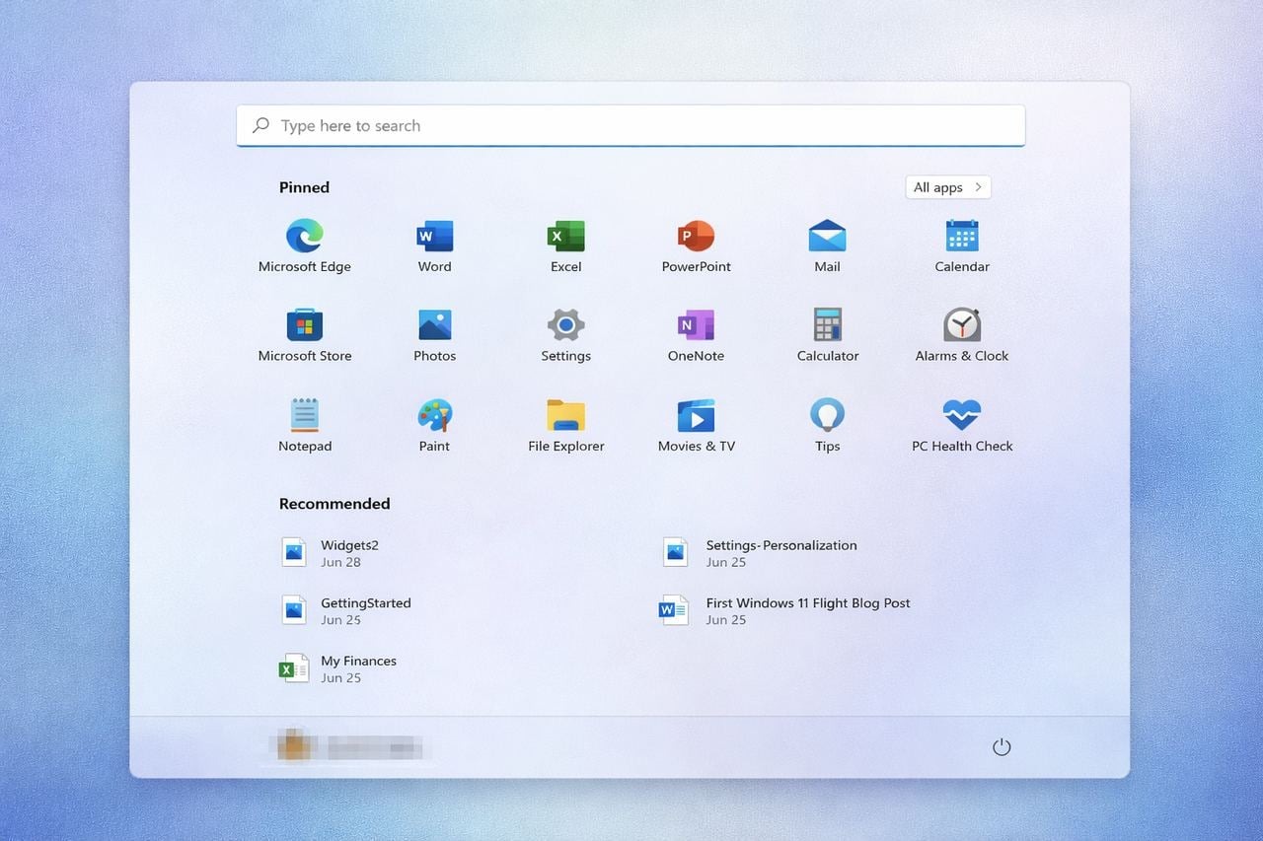The image size is (1263, 841).
Task: Open First Windows 11 Flight Blog Post
Action: point(806,610)
